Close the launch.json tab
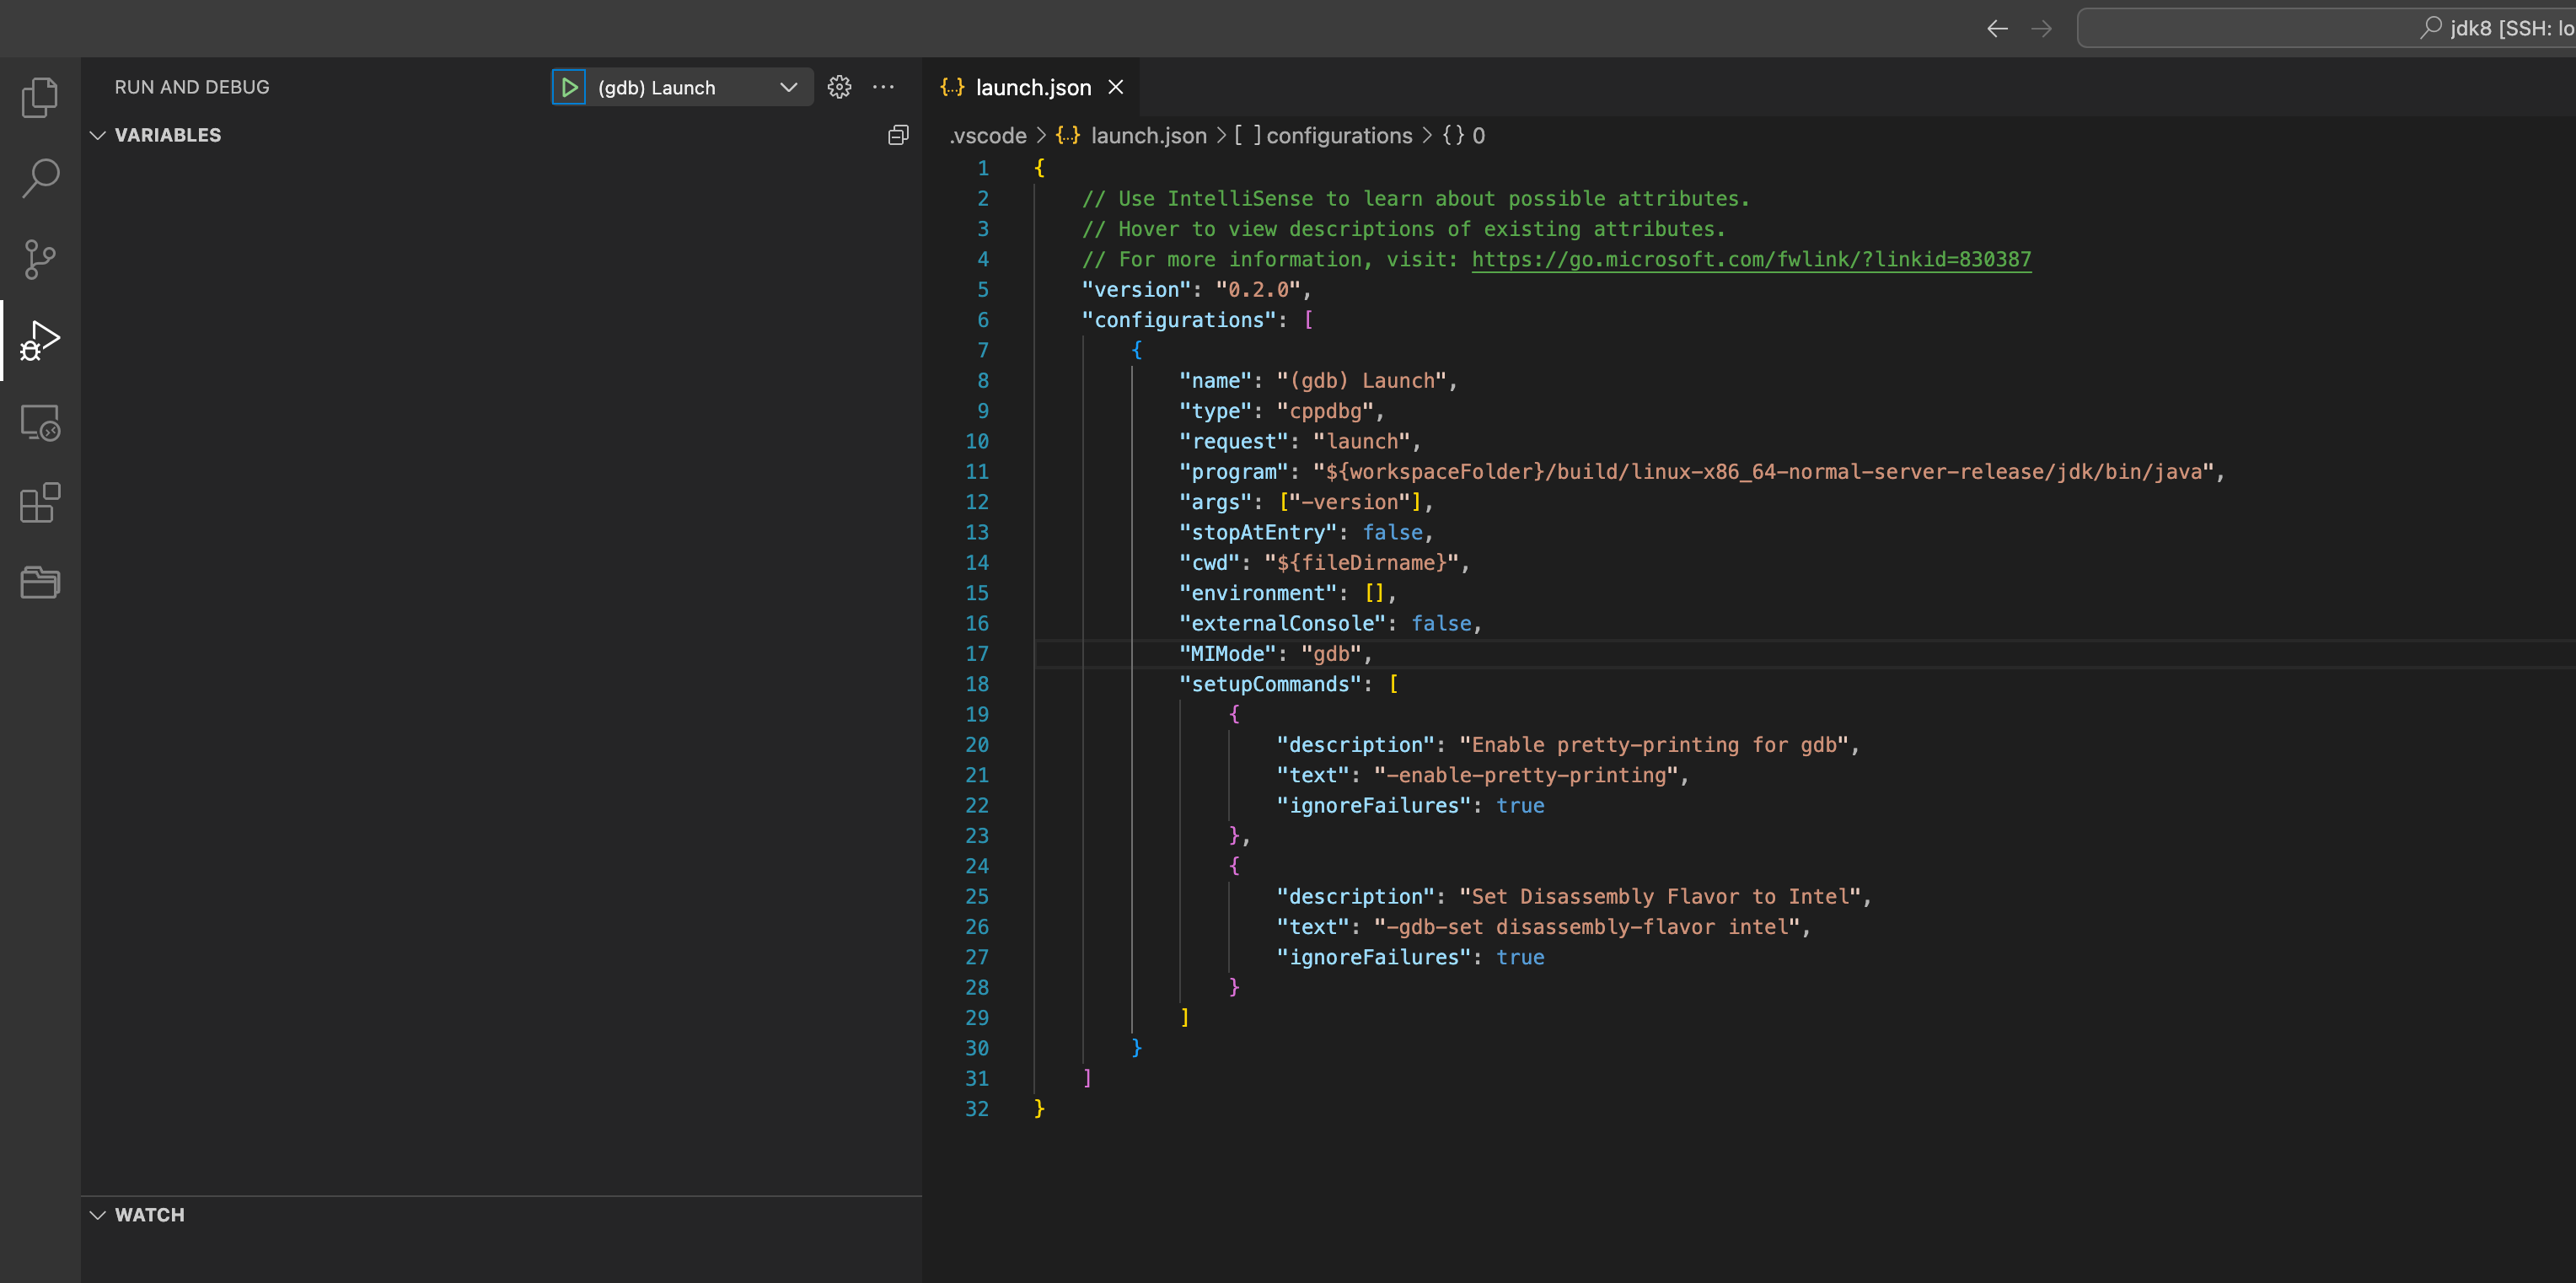The height and width of the screenshot is (1283, 2576). [x=1116, y=88]
